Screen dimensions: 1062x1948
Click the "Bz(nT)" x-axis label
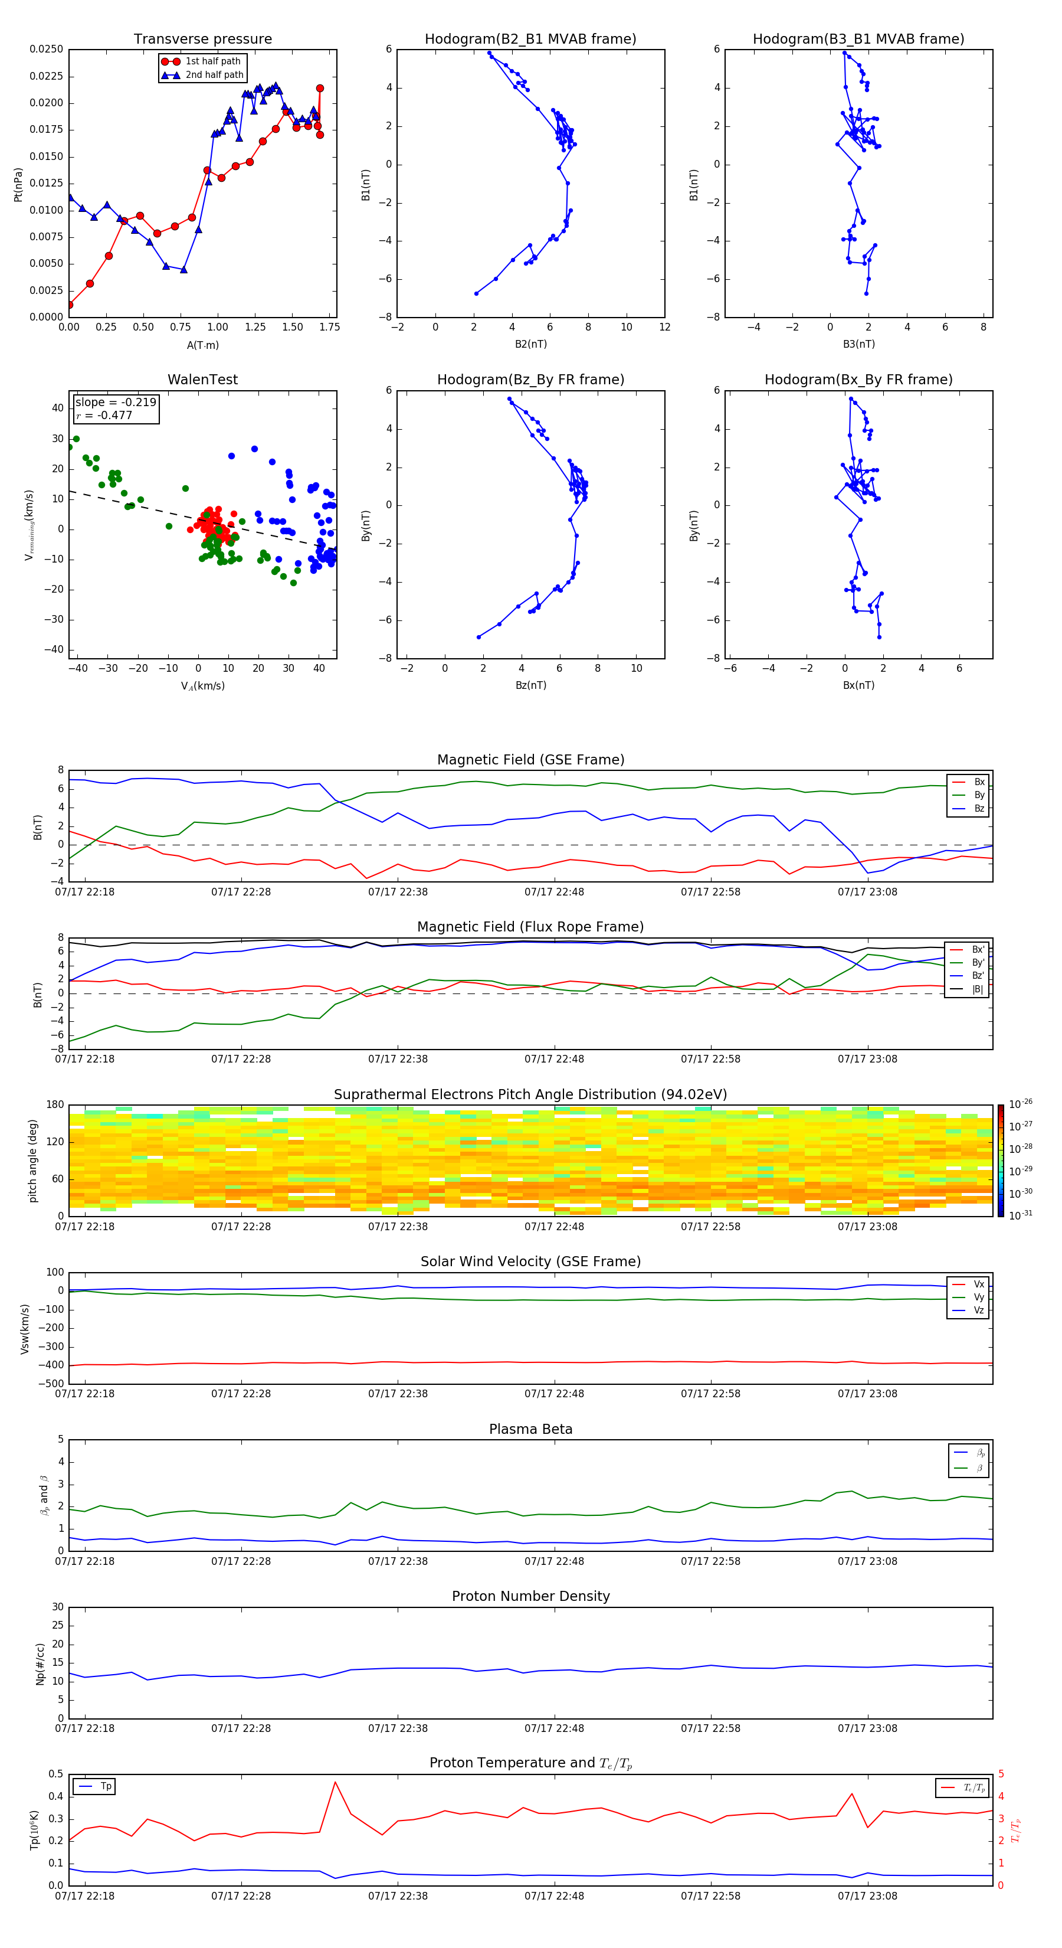[530, 685]
